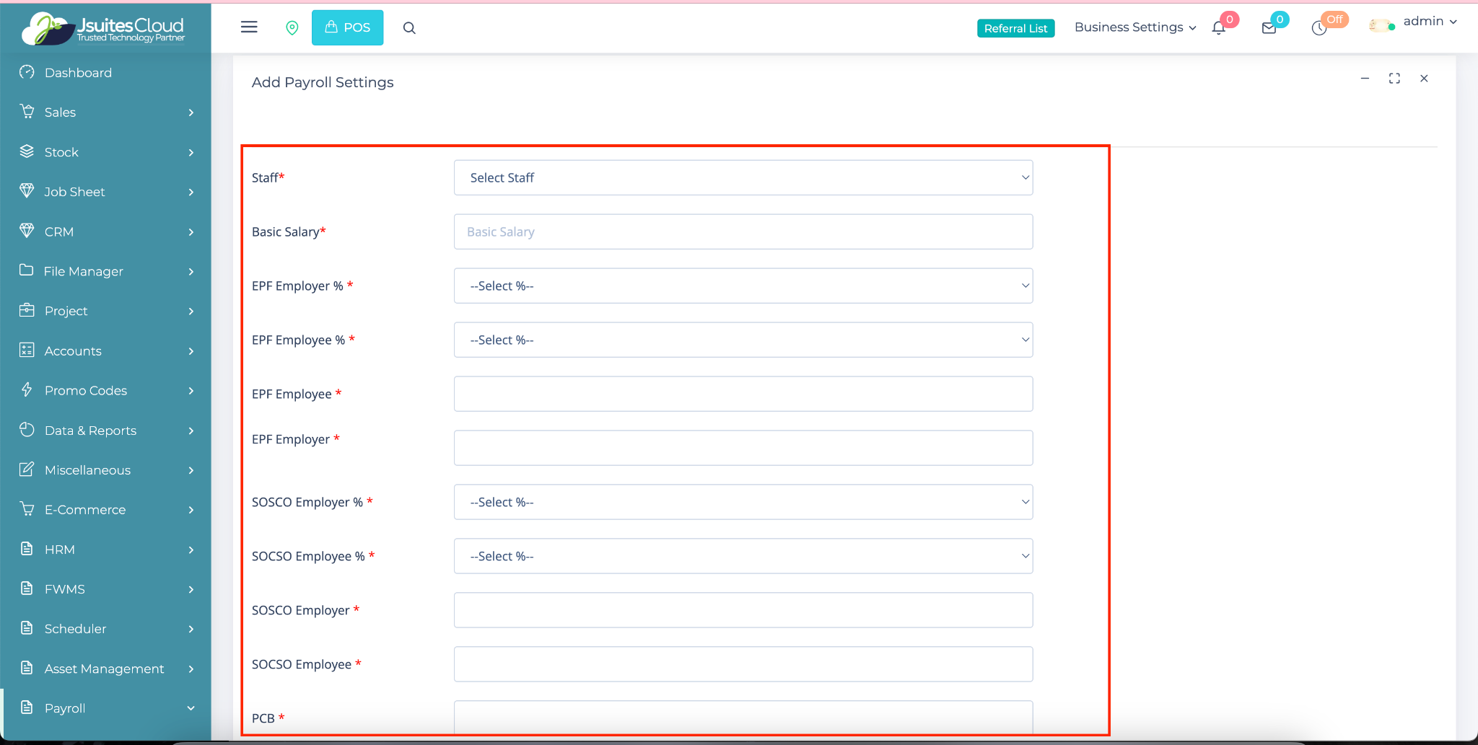The width and height of the screenshot is (1478, 745).
Task: Expand the Business Settings menu
Action: click(x=1134, y=27)
